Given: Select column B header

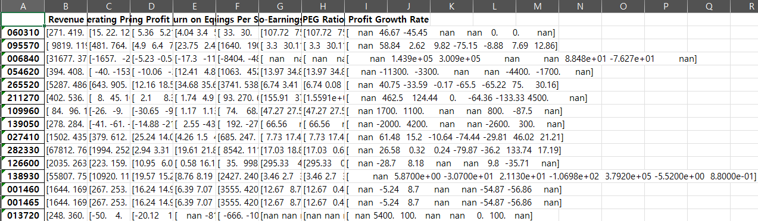Looking at the screenshot, I should tap(65, 6).
